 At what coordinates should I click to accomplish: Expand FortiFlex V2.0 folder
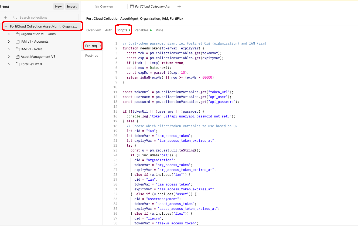coord(9,64)
